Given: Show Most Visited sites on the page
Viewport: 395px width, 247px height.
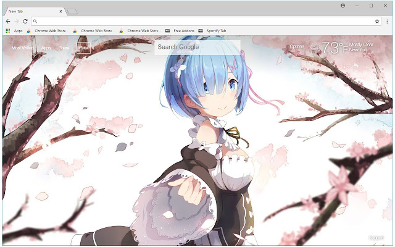Looking at the screenshot, I should (x=22, y=48).
